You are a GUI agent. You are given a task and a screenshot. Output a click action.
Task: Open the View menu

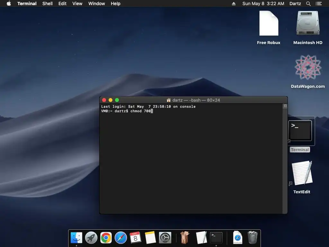pos(77,4)
